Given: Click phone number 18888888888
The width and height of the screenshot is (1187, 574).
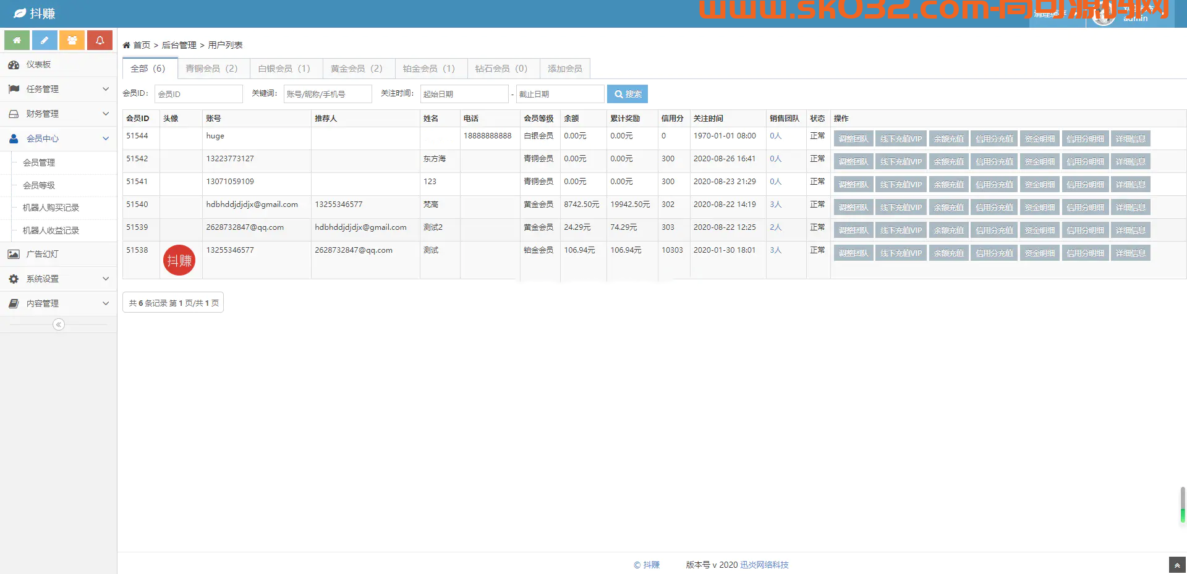Looking at the screenshot, I should tap(487, 136).
